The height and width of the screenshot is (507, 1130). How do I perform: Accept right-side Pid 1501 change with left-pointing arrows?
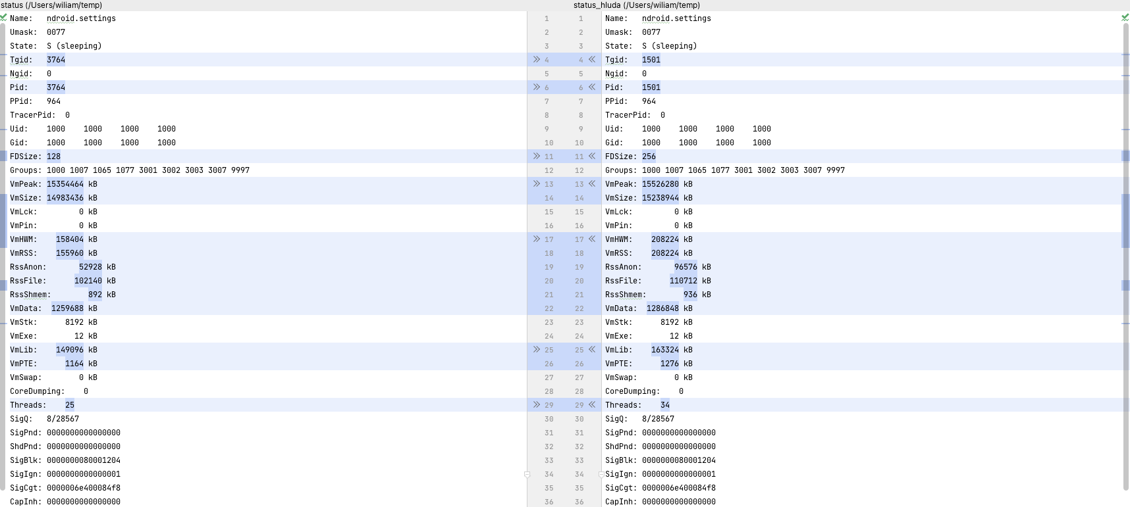[x=592, y=87]
